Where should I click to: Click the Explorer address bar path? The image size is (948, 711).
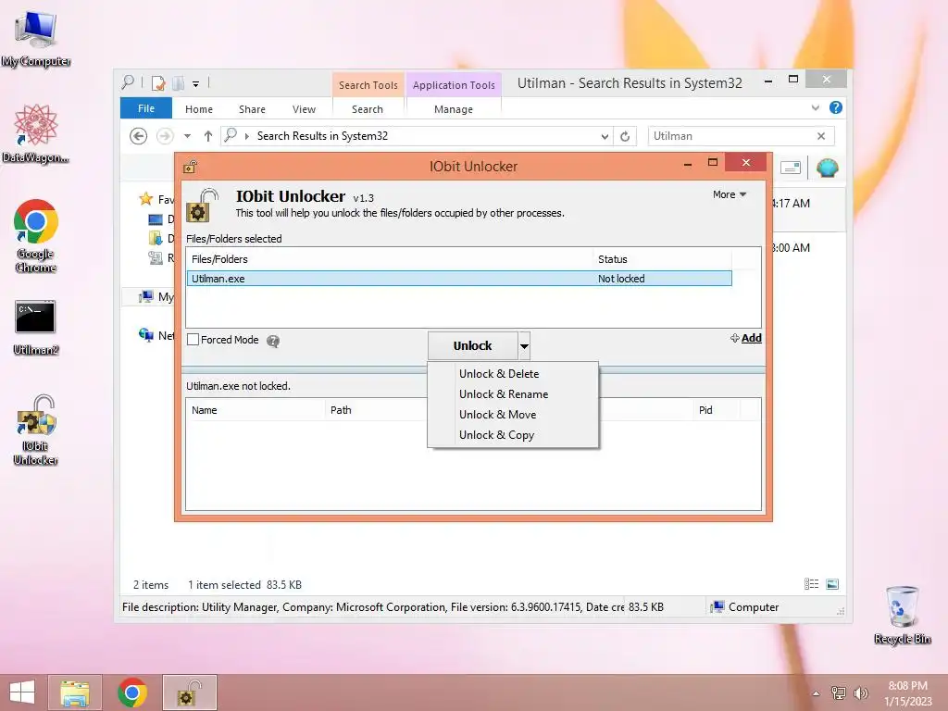click(x=323, y=136)
